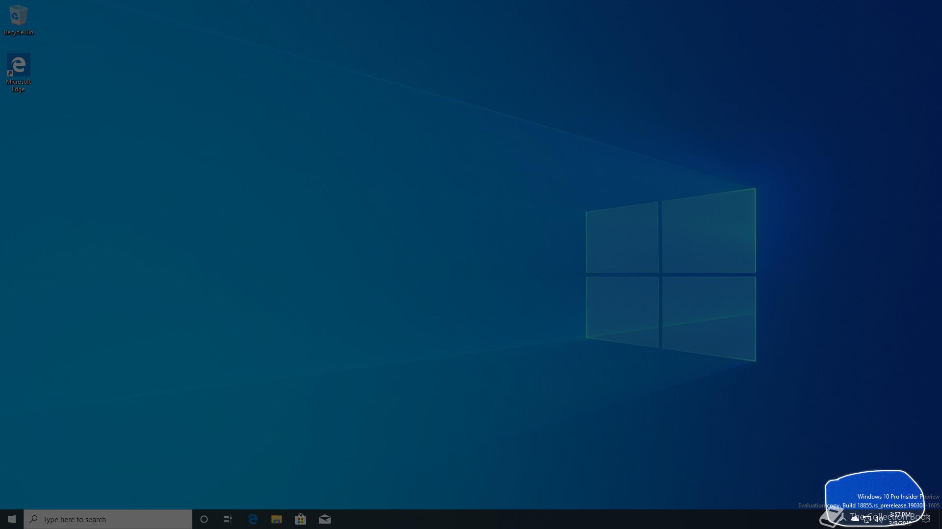Select the Recycle Bin desktop icon

(19, 20)
